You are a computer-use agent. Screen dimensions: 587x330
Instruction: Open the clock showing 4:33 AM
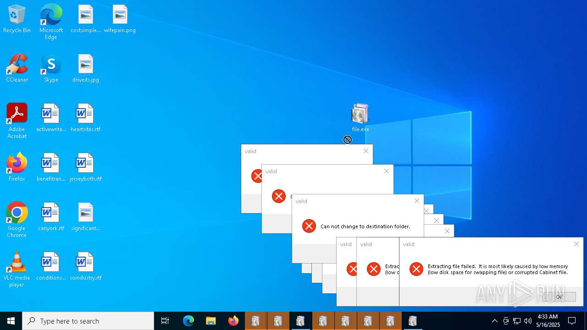(548, 321)
